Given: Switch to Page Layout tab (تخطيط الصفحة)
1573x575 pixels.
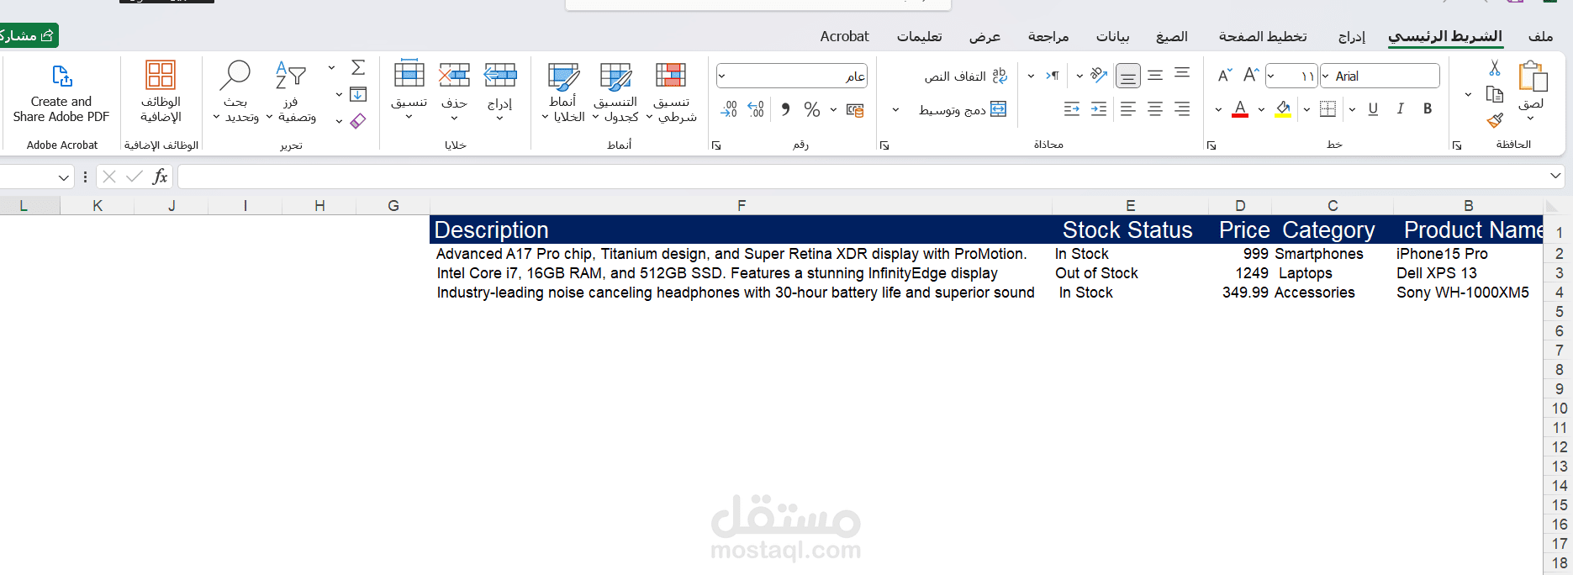Looking at the screenshot, I should tap(1263, 36).
